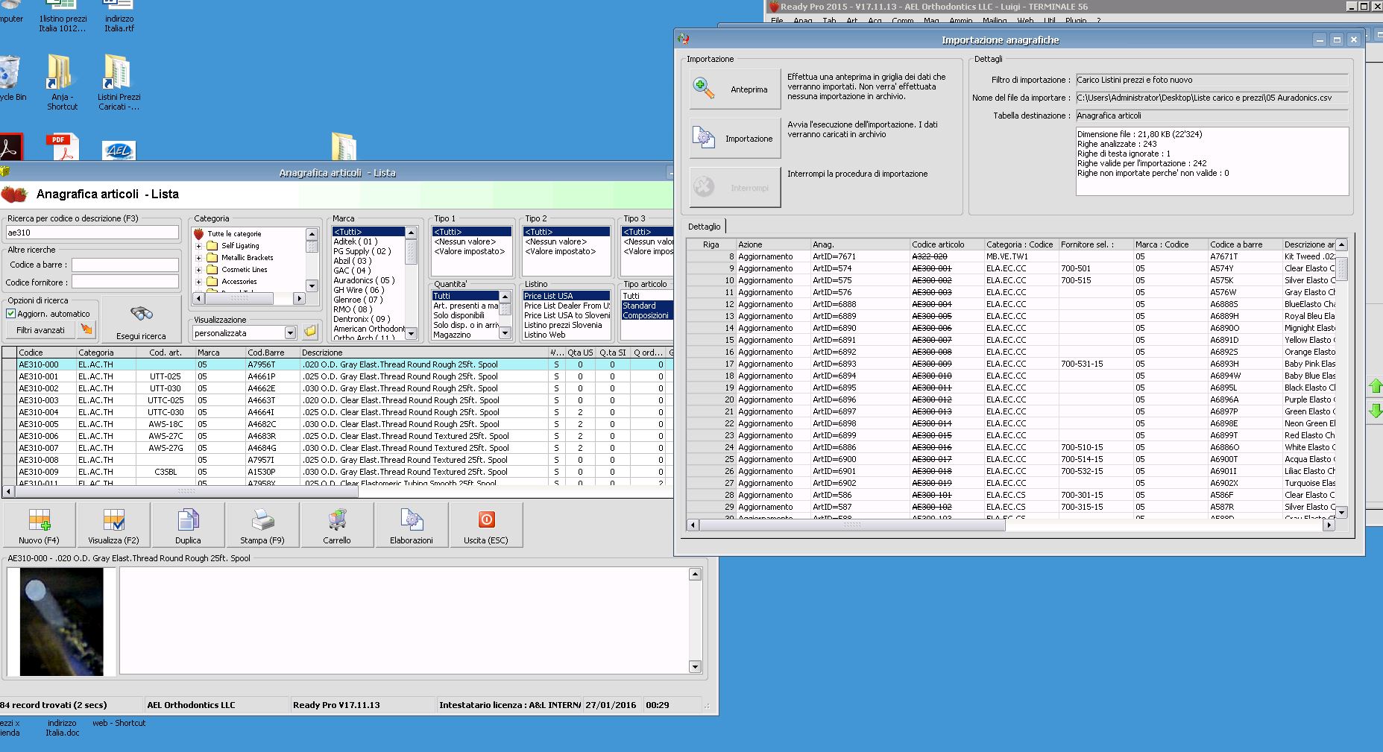Open the File menu in Ready Pro
Image resolution: width=1383 pixels, height=752 pixels.
pyautogui.click(x=777, y=21)
